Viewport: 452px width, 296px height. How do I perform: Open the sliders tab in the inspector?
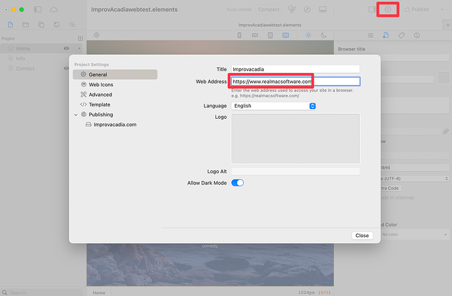pos(371,35)
